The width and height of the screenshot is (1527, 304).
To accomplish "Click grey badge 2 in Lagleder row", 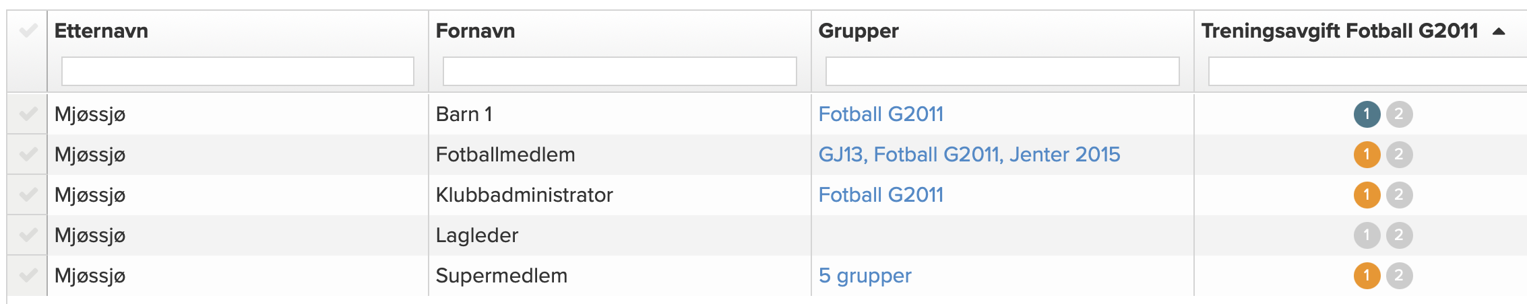I will click(x=1399, y=235).
